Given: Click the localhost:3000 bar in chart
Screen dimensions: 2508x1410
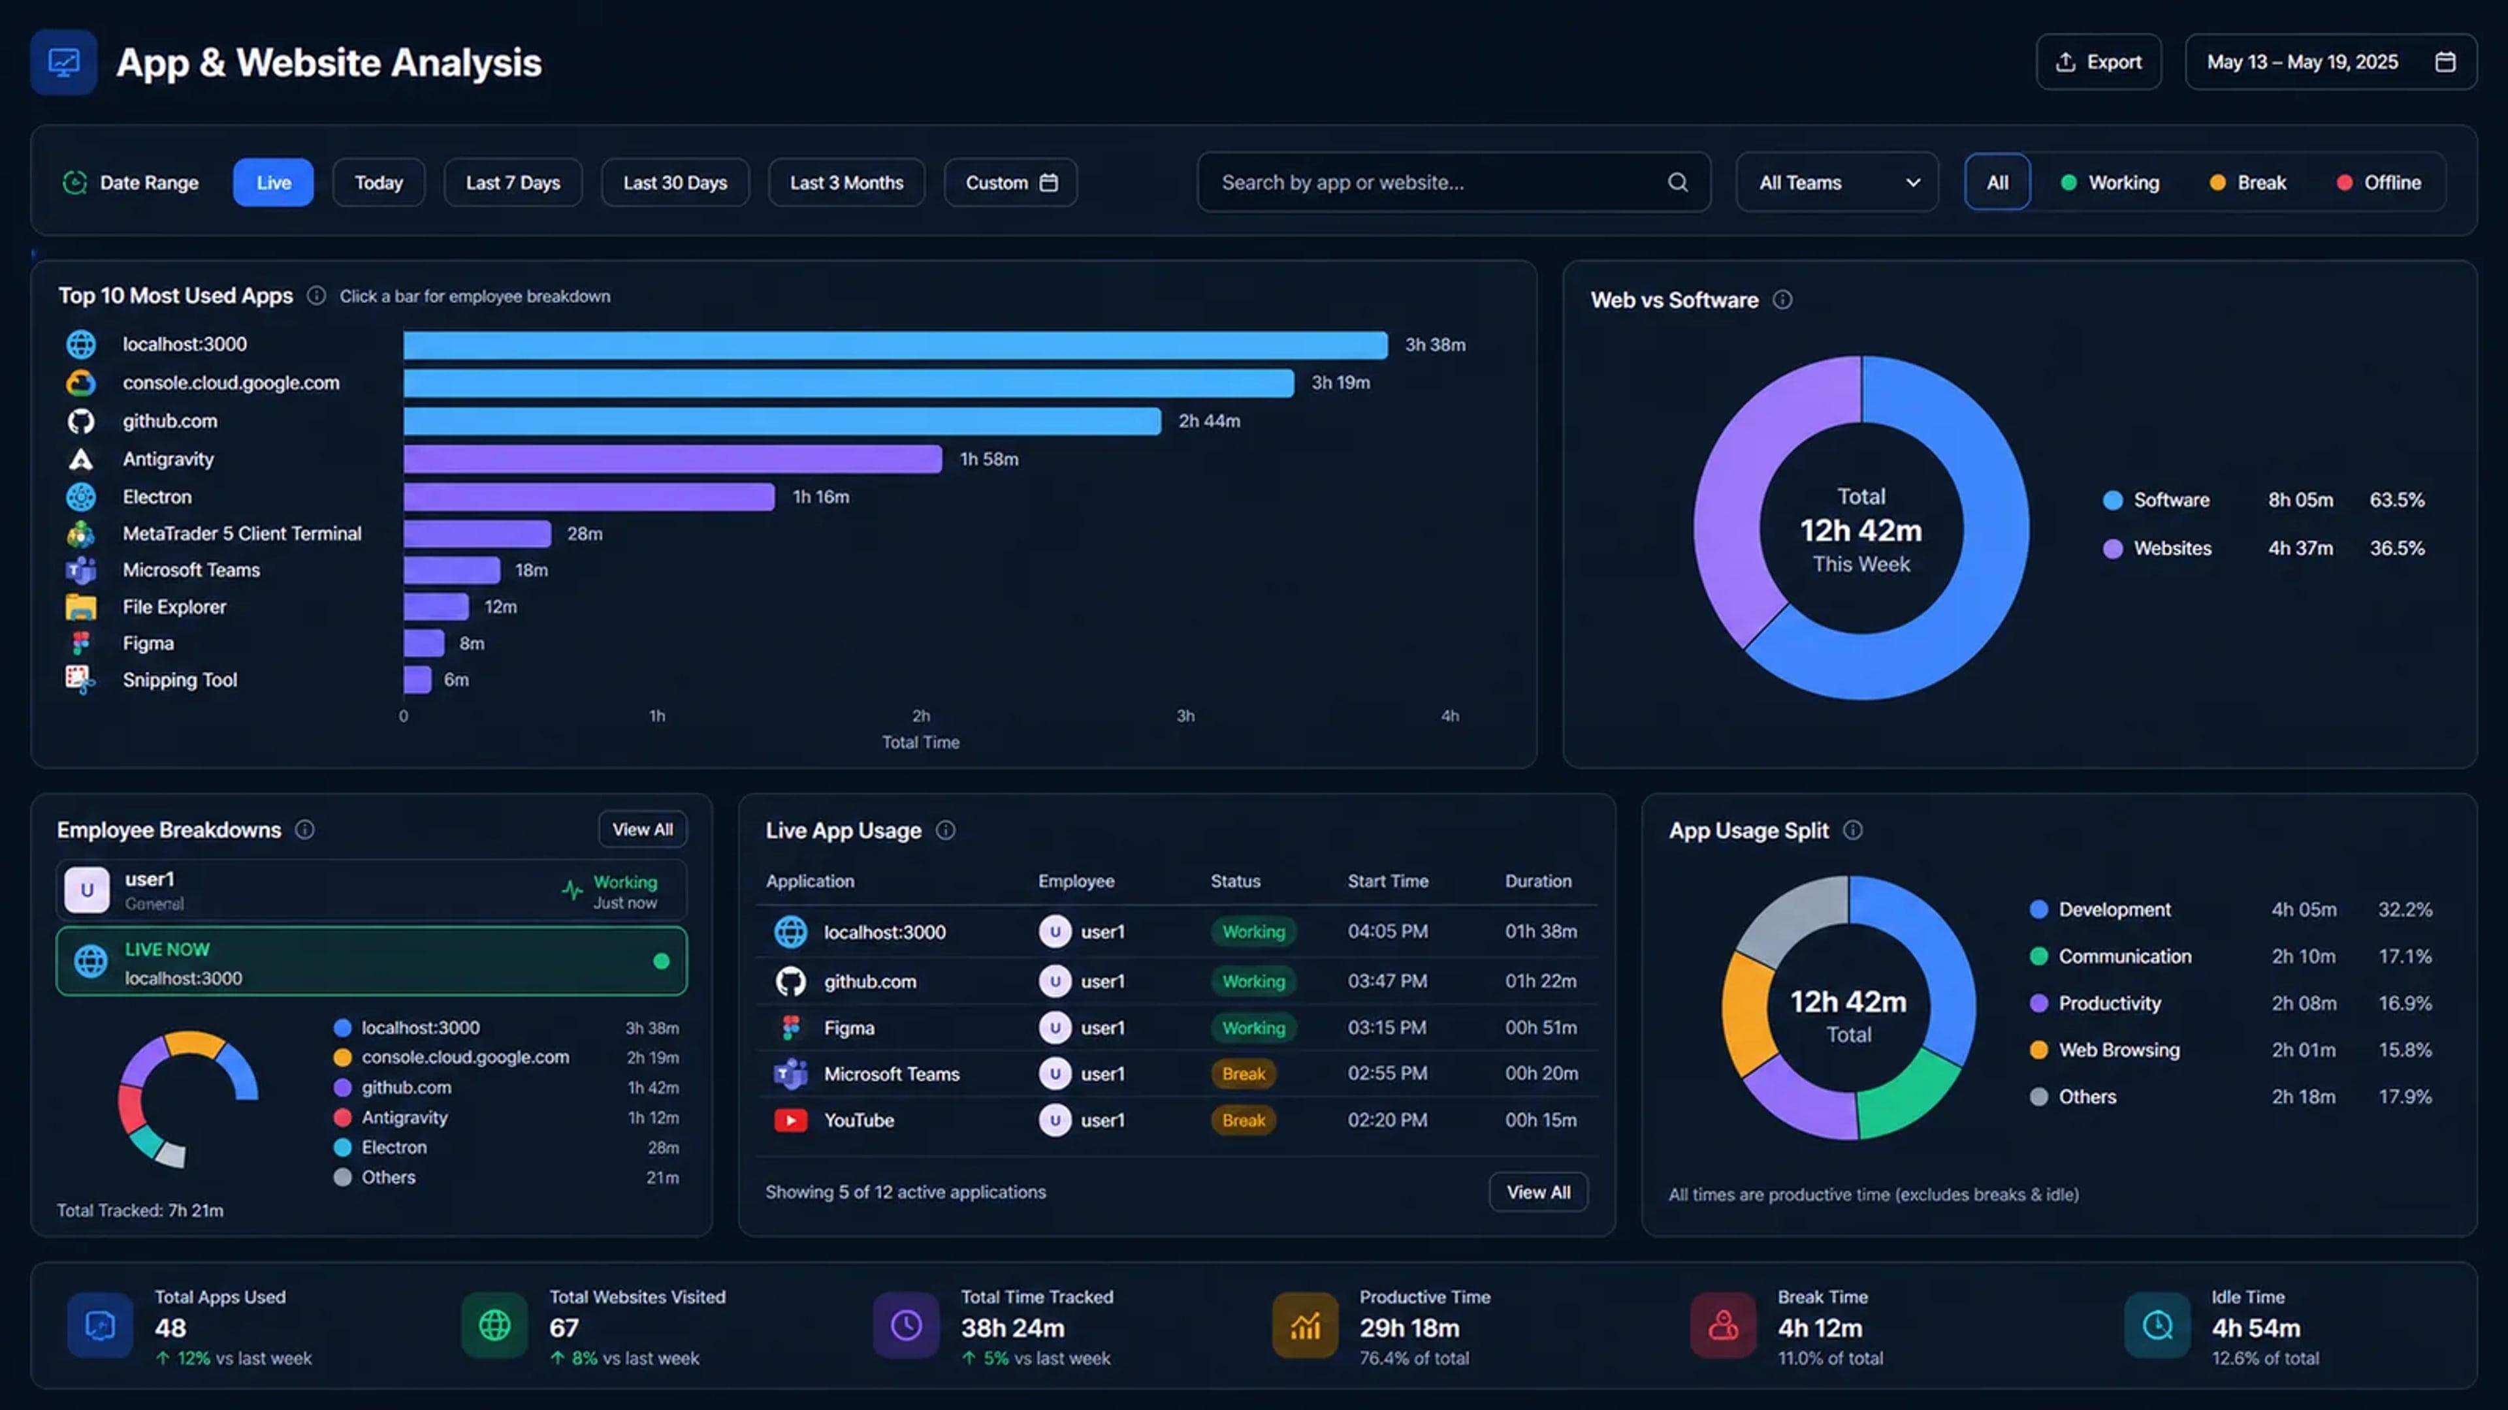Looking at the screenshot, I should pyautogui.click(x=895, y=345).
